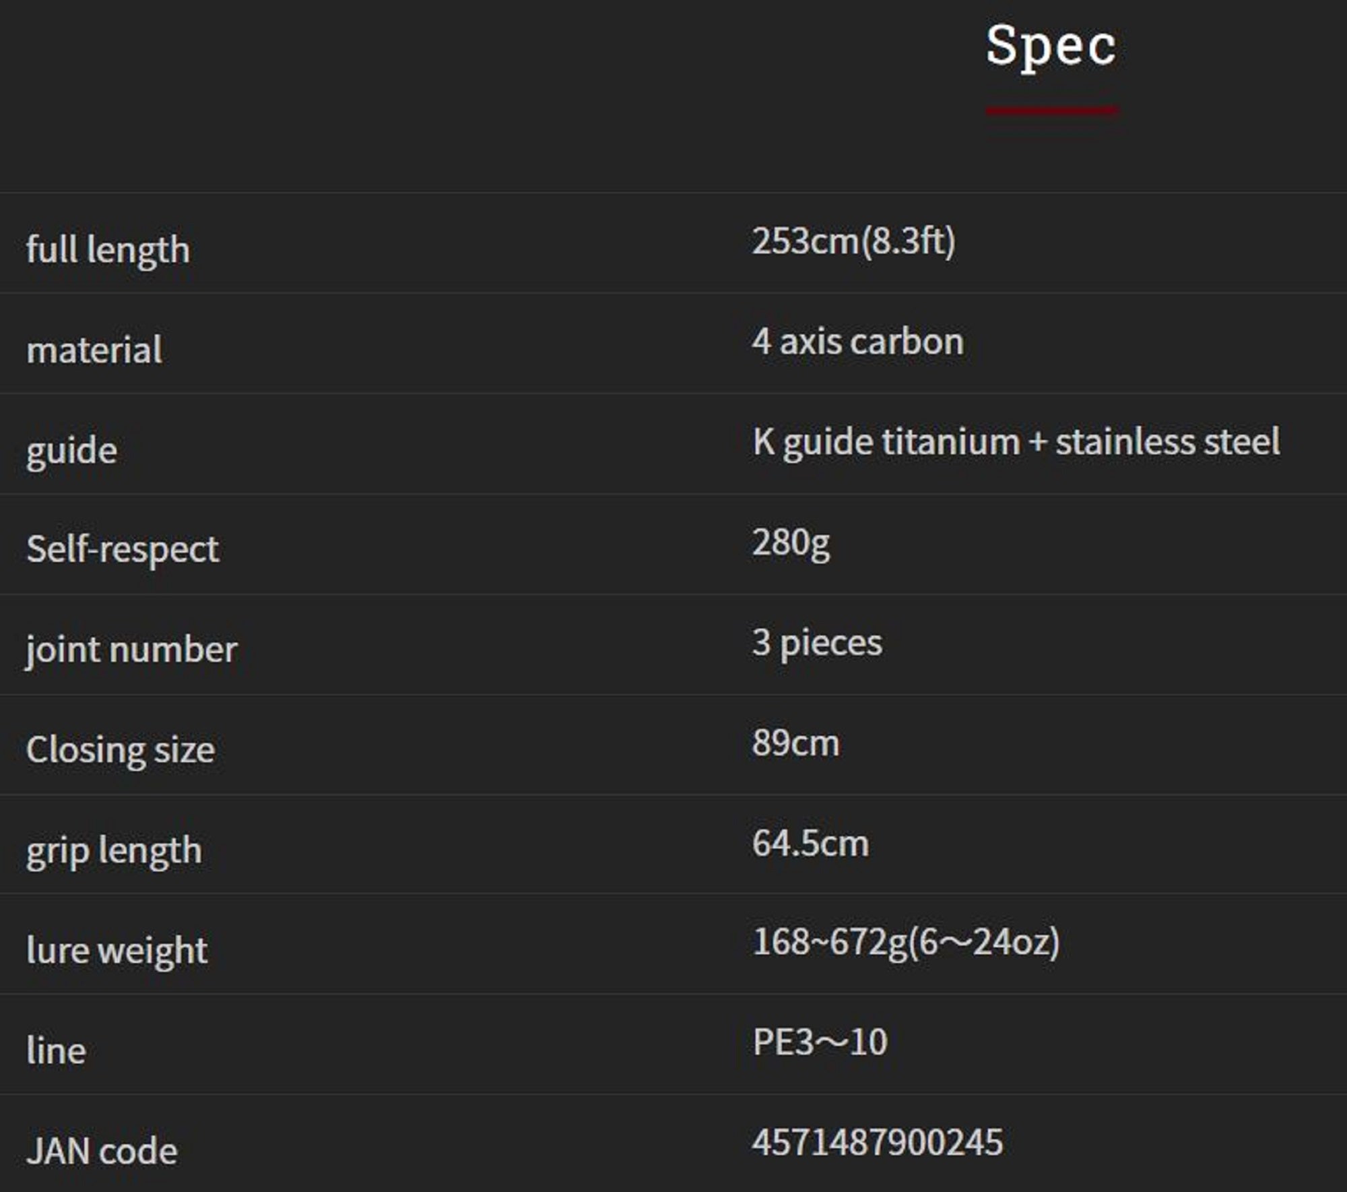
Task: Click 'K guide titanium + stainless steel' text
Action: (1016, 442)
